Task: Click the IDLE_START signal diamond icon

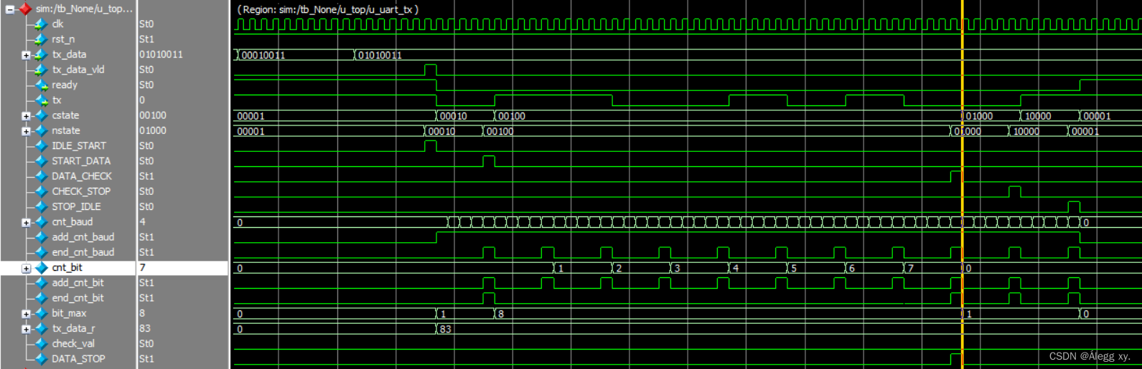Action: (41, 146)
